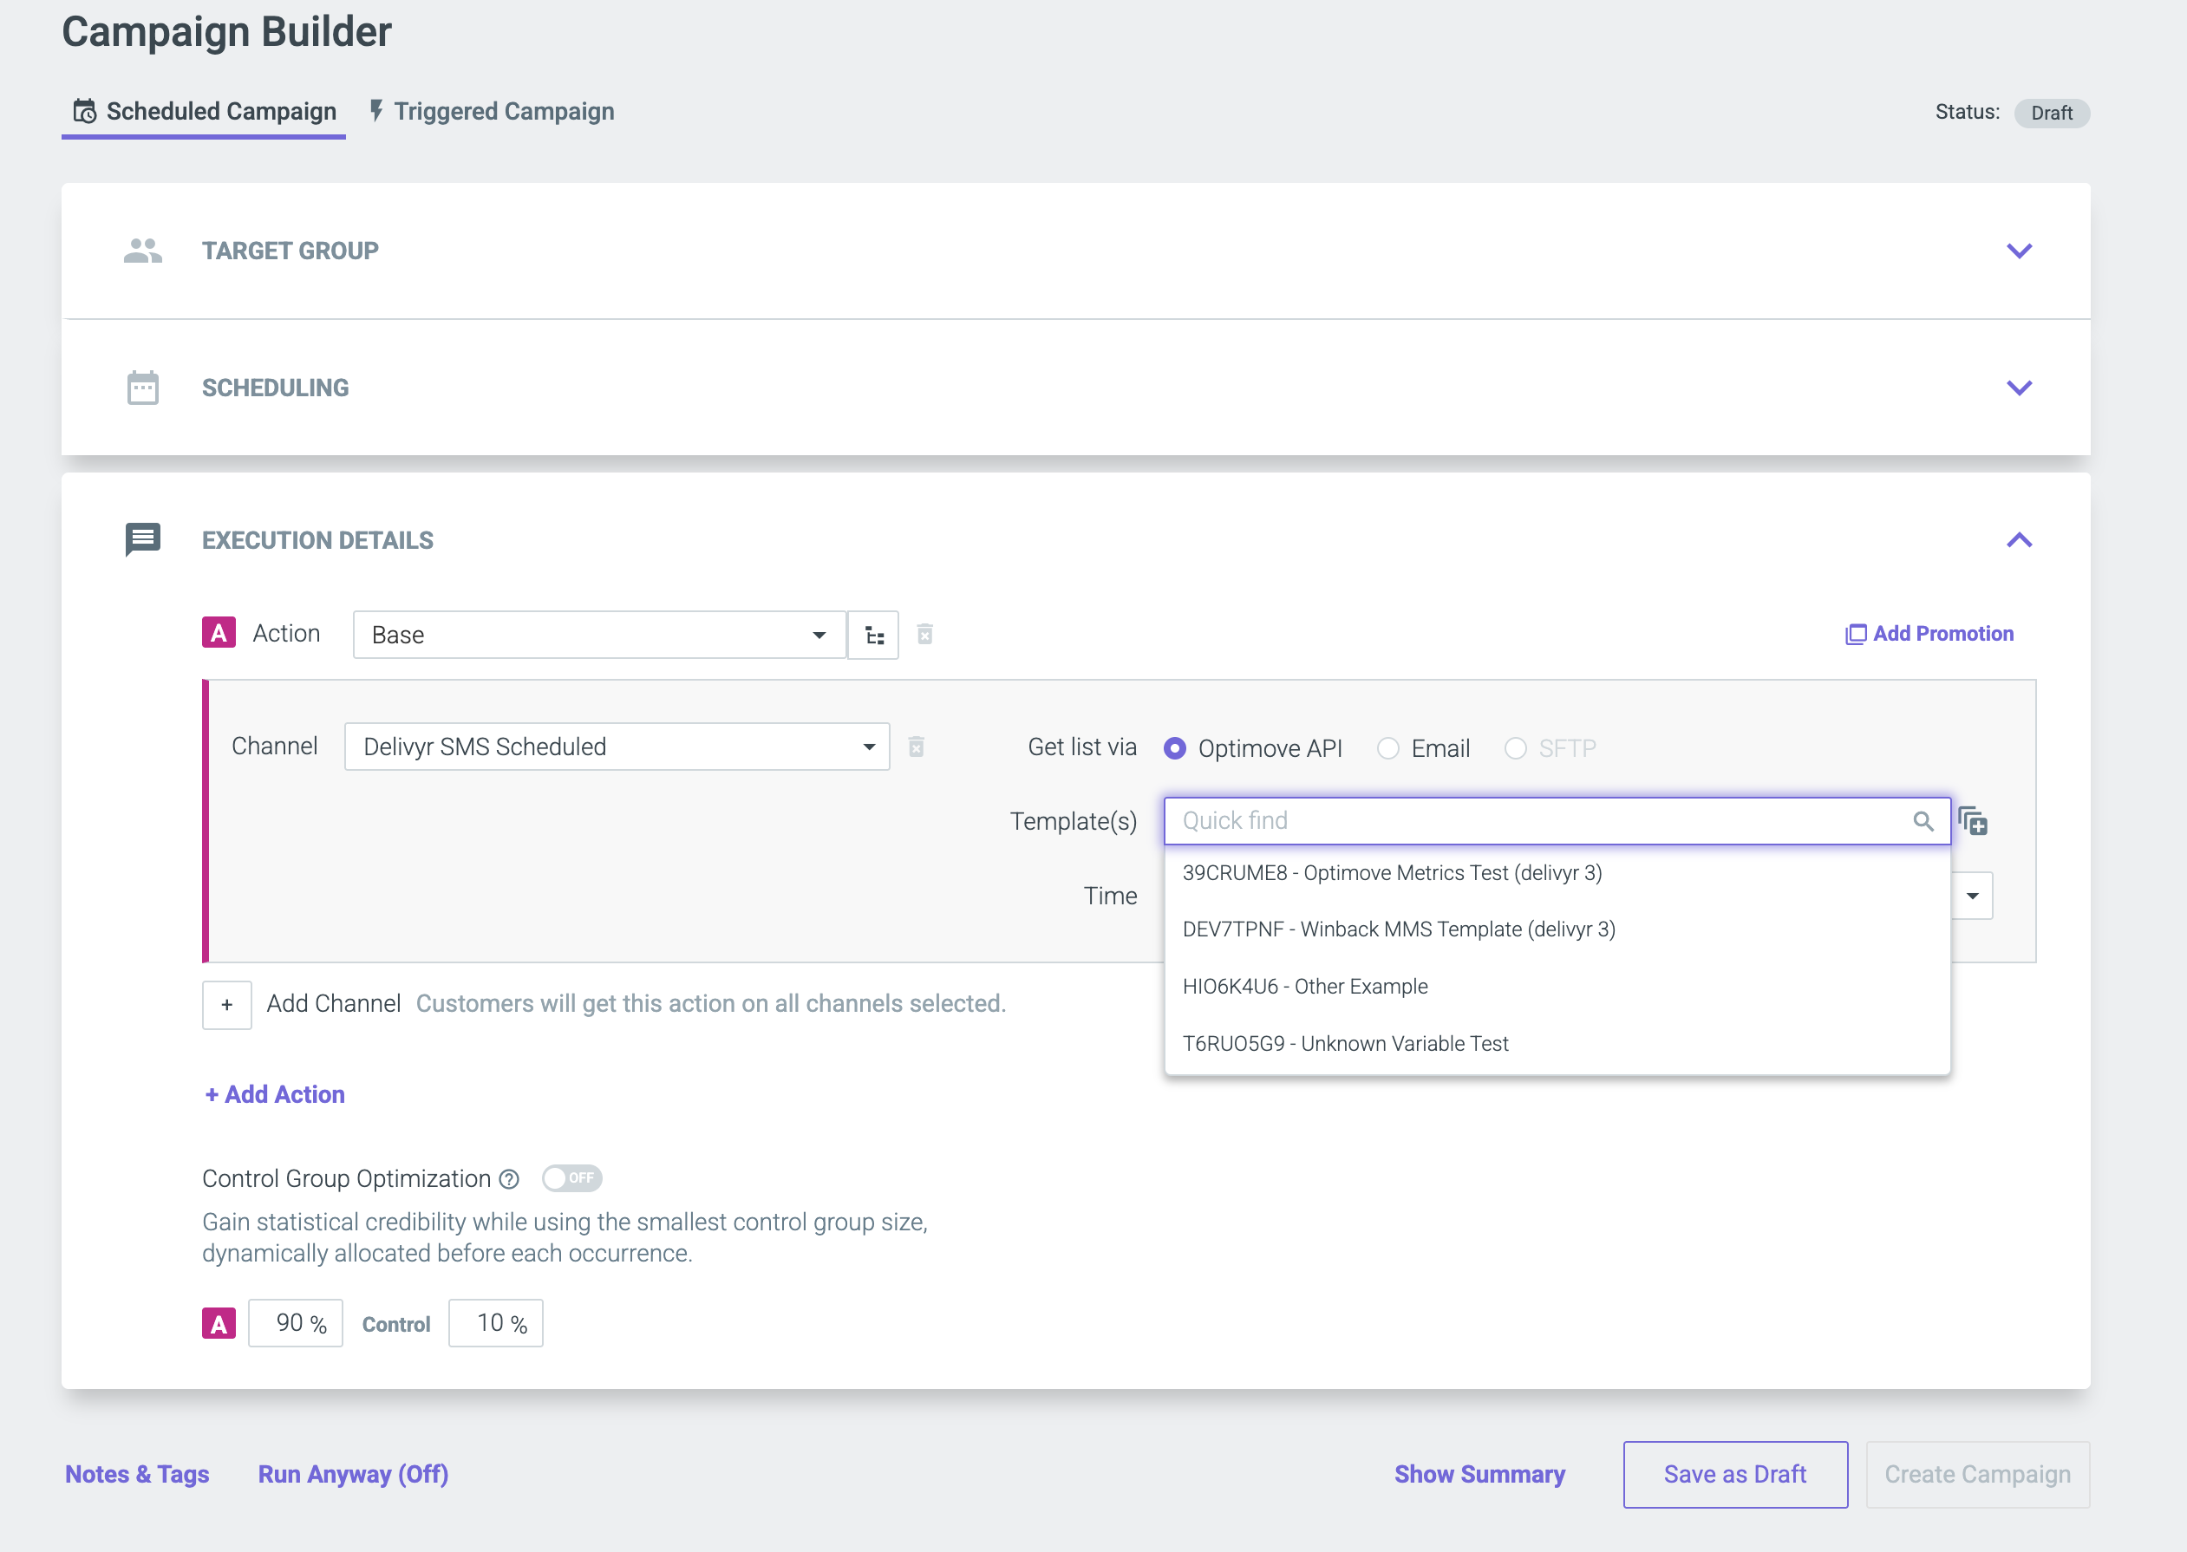Click the delete action trash icon
Image resolution: width=2187 pixels, height=1552 pixels.
click(x=924, y=635)
